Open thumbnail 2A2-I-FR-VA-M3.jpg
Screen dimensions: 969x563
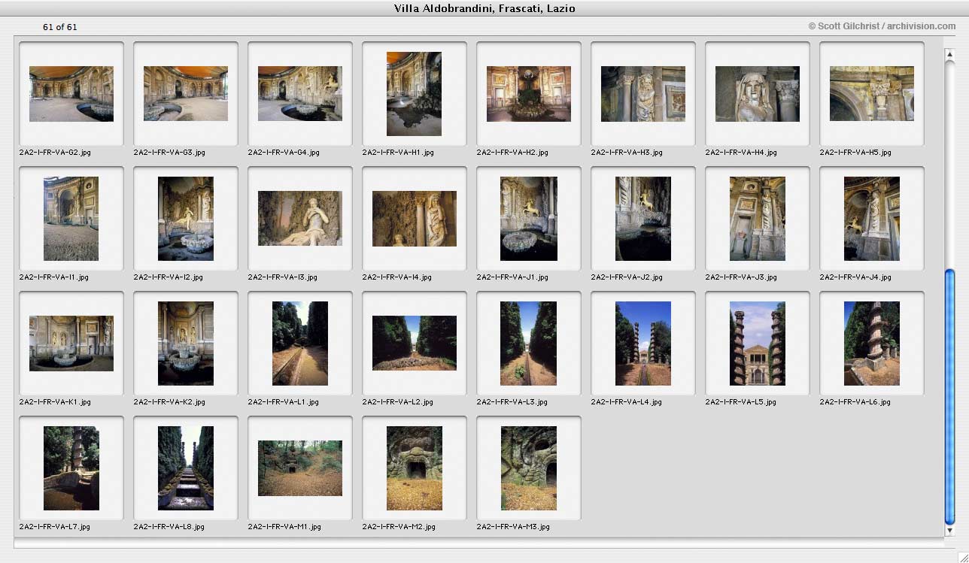(529, 468)
